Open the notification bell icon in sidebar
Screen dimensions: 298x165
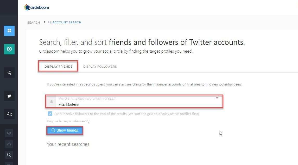pyautogui.click(x=9, y=144)
